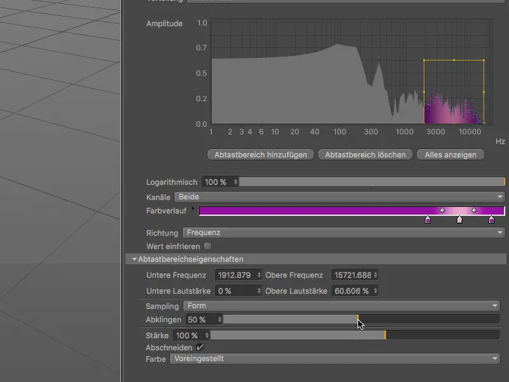Select the first purple gradient knot
This screenshot has width=509, height=382.
pyautogui.click(x=428, y=220)
